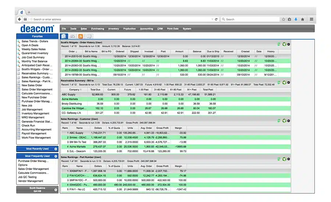This screenshot has height=202, width=331.
Task: Click the green circle icon in Sales Rankings Customer panel
Action: click(284, 120)
